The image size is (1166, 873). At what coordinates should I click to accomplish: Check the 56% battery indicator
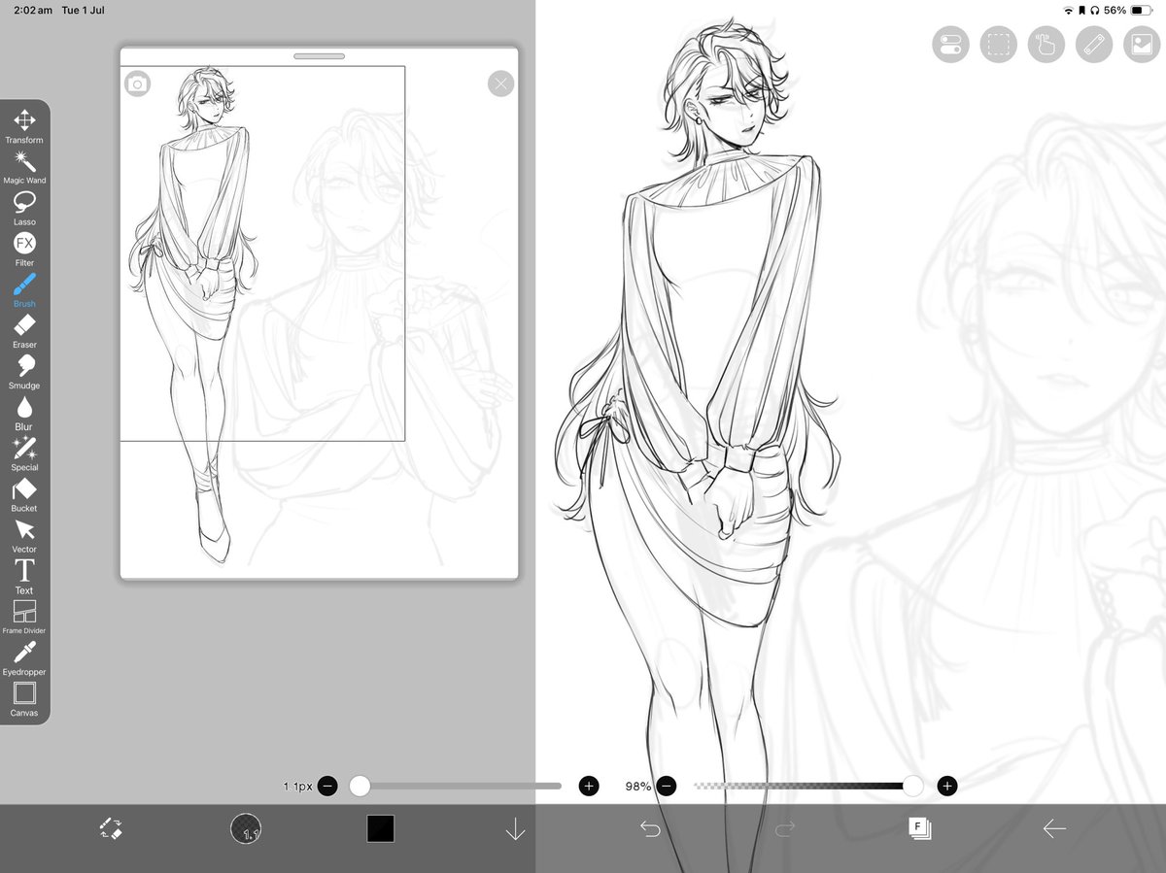coord(1128,10)
